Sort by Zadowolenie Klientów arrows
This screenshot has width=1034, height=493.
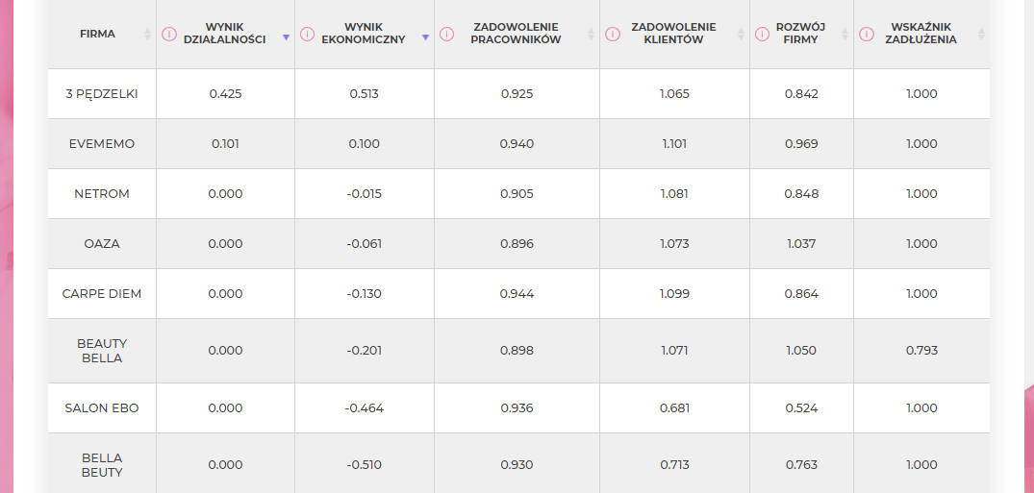click(741, 35)
